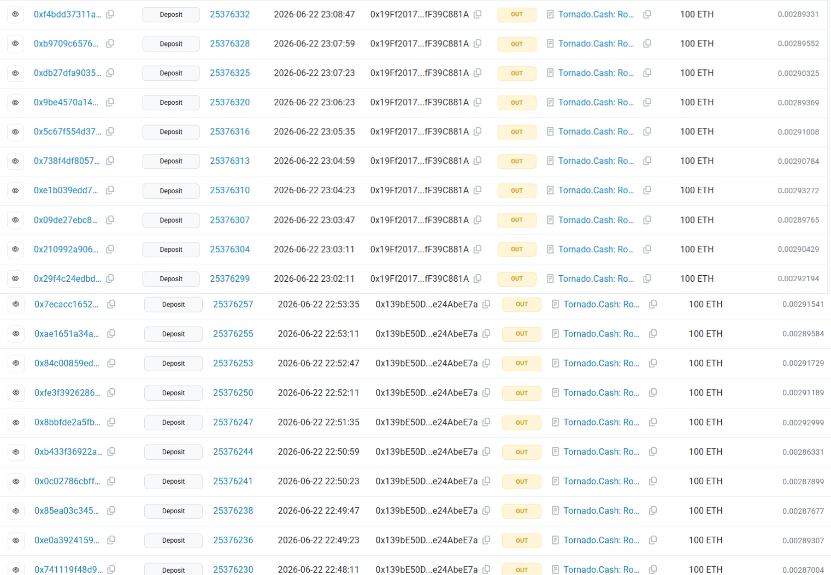
Task: Open transaction 0xf4bdd37311a... details
Action: click(67, 14)
